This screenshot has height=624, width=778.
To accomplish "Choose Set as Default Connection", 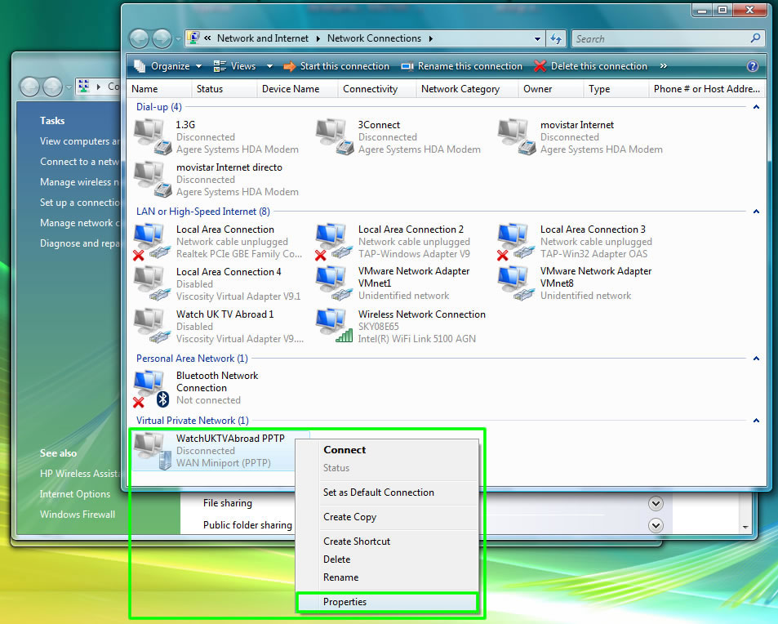I will pos(388,493).
